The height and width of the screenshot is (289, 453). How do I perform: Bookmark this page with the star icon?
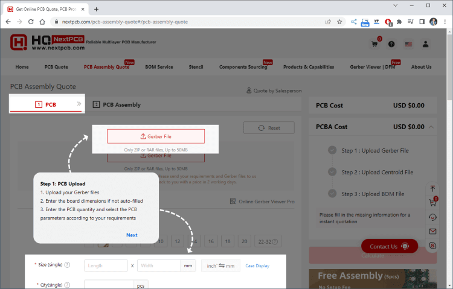click(x=339, y=22)
